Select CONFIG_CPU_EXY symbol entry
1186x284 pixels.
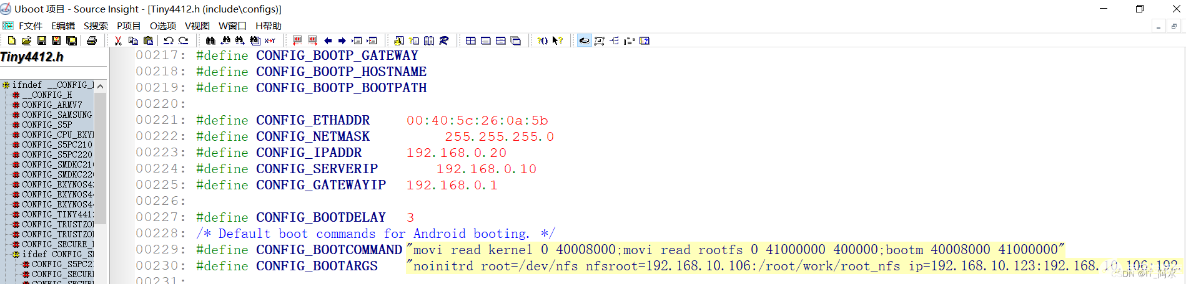pos(57,135)
